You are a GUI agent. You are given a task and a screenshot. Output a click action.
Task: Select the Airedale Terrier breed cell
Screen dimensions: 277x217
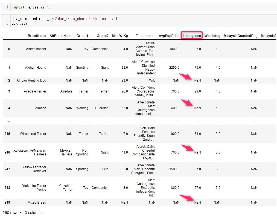[35, 91]
